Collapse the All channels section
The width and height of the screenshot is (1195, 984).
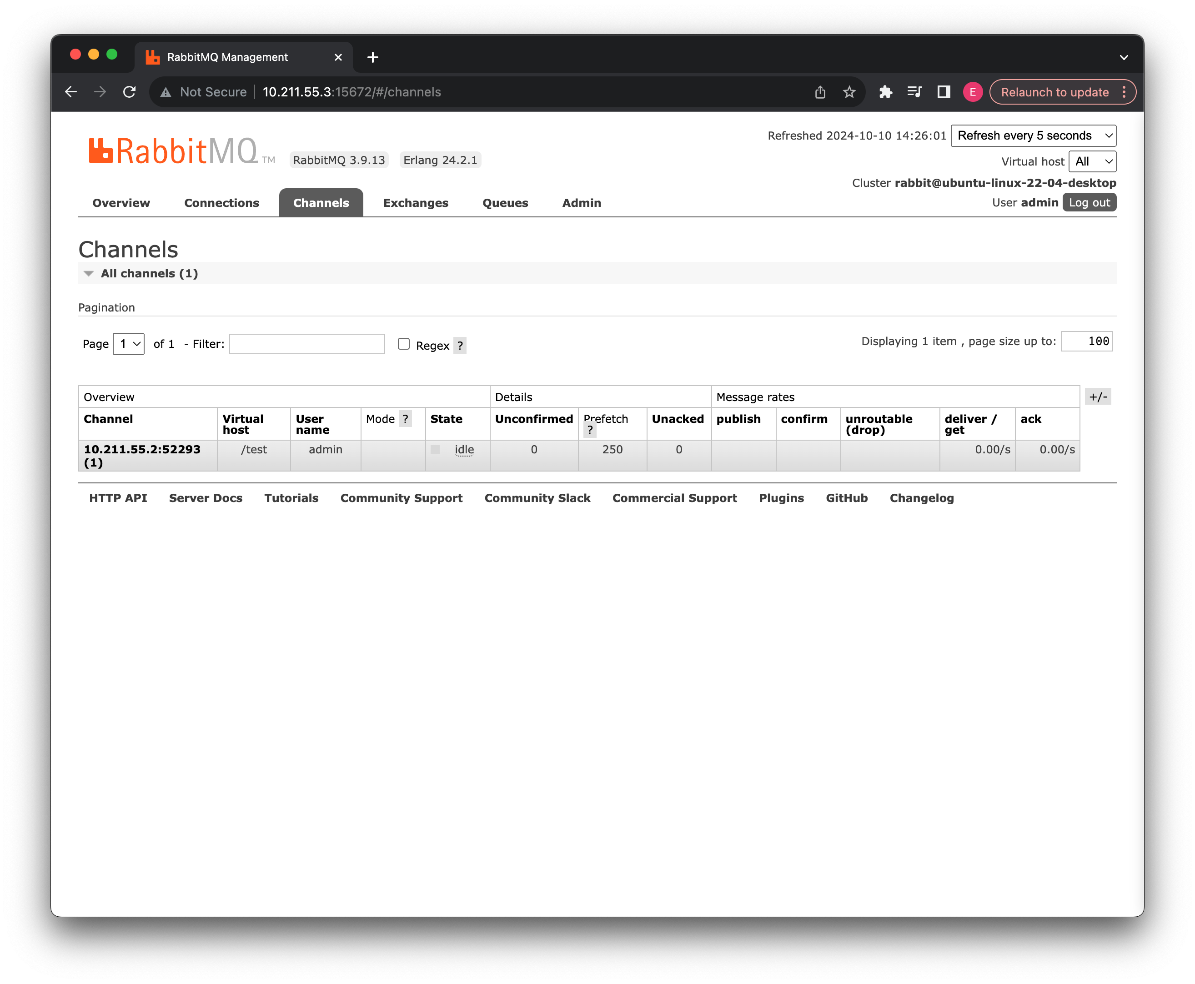[x=88, y=274]
